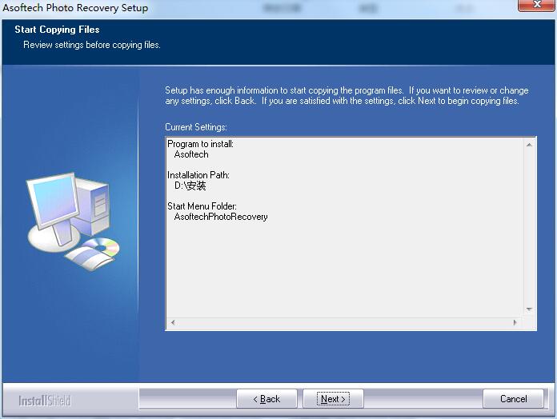Click the 'Asoftech' program name text
Viewport: 557px width, 419px height.
point(191,154)
